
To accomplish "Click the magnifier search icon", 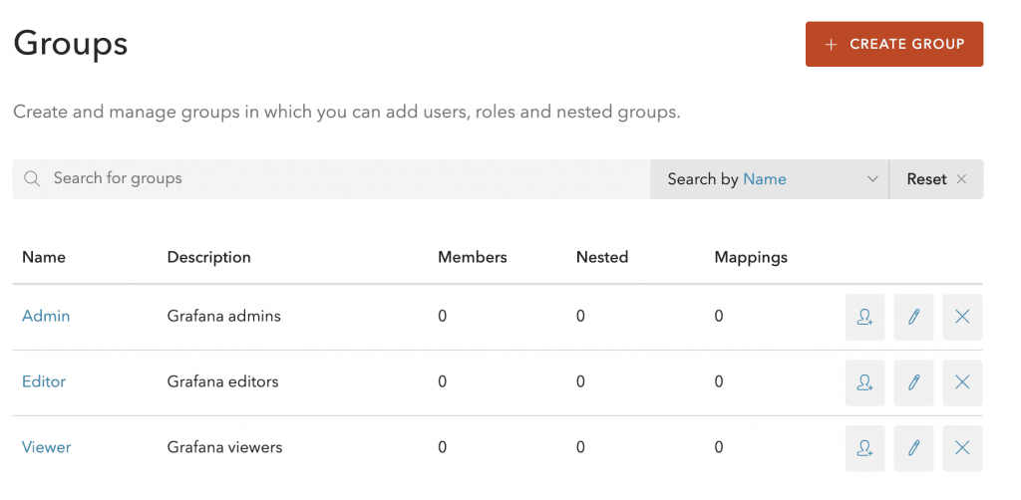I will coord(32,179).
